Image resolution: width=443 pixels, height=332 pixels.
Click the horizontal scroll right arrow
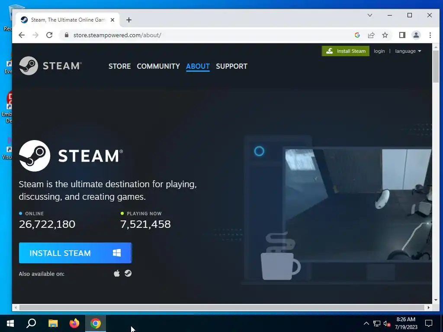(429, 307)
